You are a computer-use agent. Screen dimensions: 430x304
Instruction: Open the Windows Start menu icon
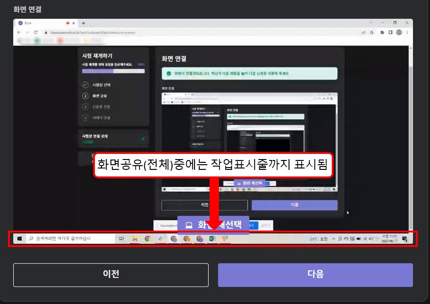point(19,239)
